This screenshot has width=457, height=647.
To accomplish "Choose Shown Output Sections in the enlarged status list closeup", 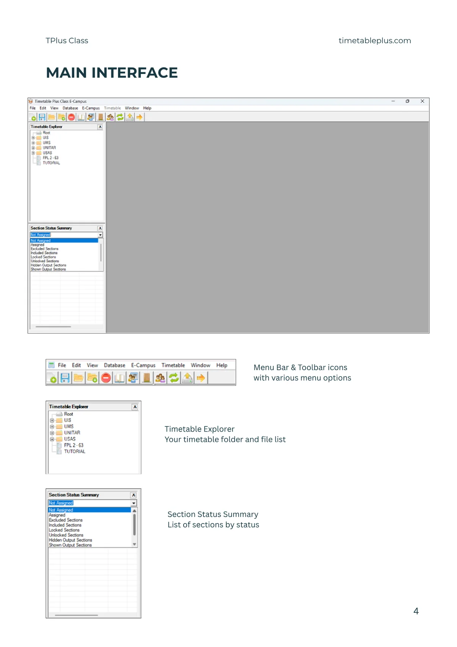I will pos(70,545).
